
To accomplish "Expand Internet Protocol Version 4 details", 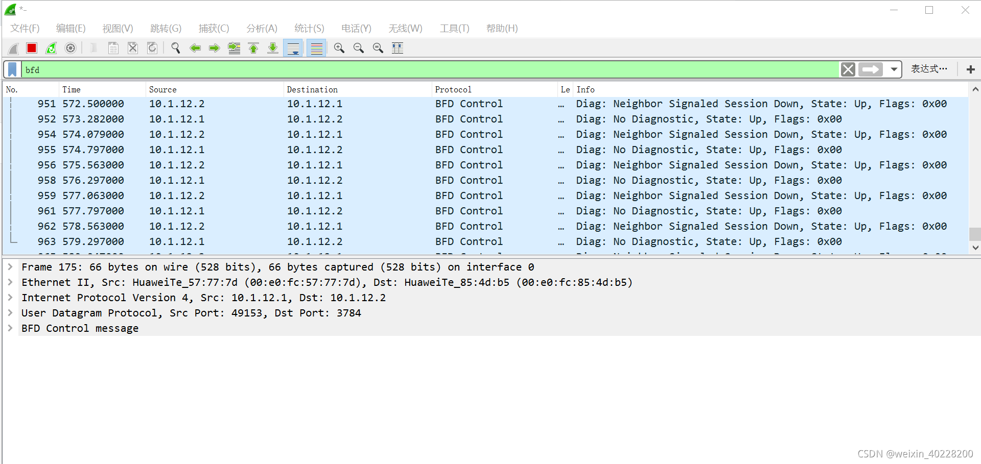I will [x=10, y=298].
